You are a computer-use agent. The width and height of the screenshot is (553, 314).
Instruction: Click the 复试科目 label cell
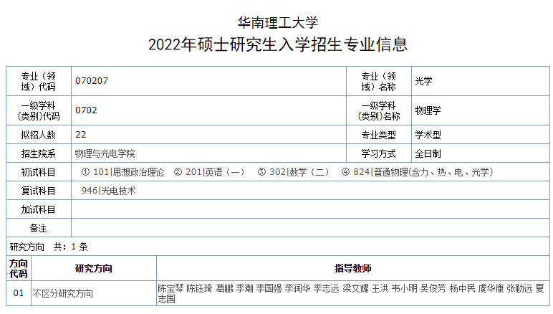[x=39, y=191]
